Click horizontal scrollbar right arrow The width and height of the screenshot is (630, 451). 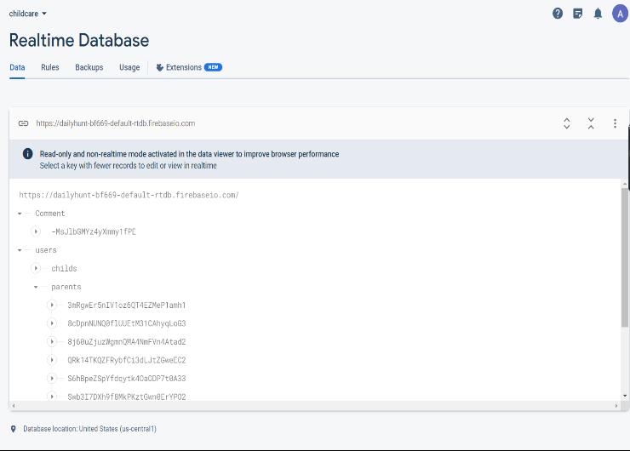coord(616,406)
